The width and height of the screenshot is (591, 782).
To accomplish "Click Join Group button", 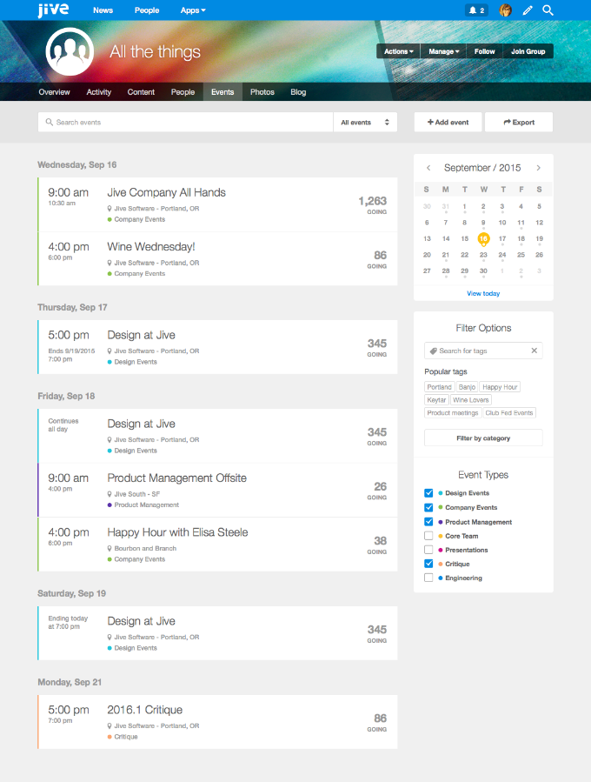I will pyautogui.click(x=528, y=51).
